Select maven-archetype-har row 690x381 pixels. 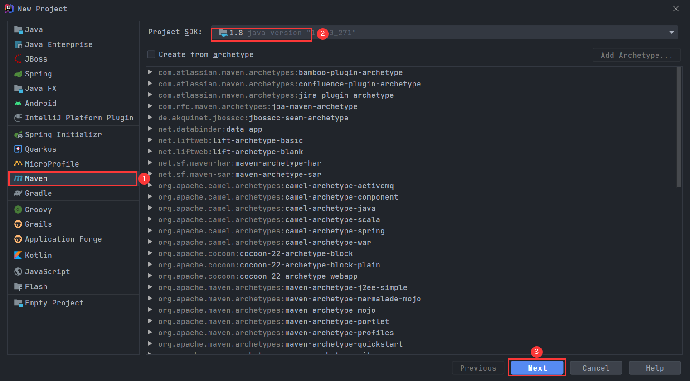pos(412,163)
